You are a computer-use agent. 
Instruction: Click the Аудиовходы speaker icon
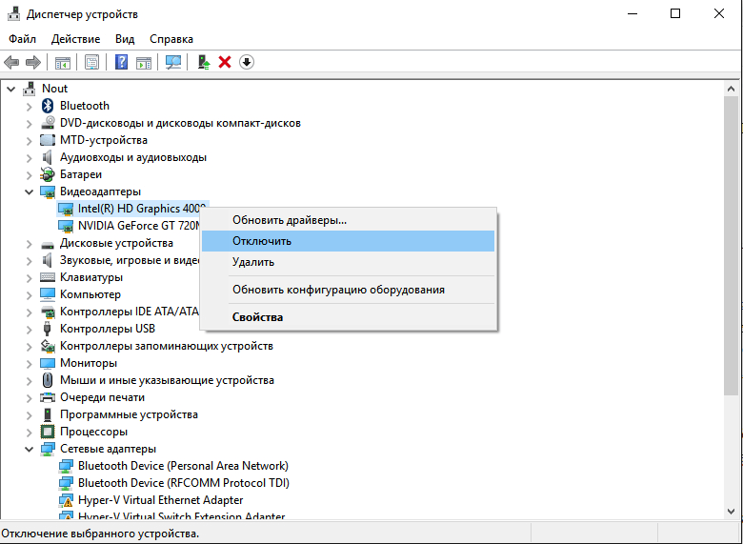(x=47, y=157)
